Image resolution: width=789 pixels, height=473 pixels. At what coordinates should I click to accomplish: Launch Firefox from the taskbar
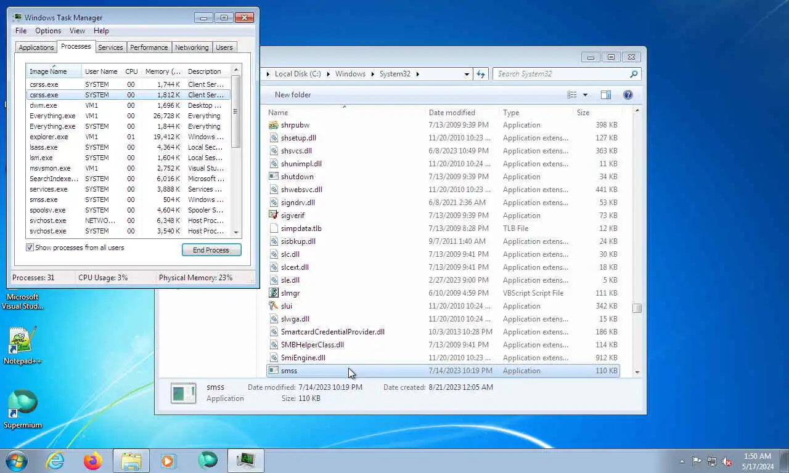pyautogui.click(x=93, y=461)
